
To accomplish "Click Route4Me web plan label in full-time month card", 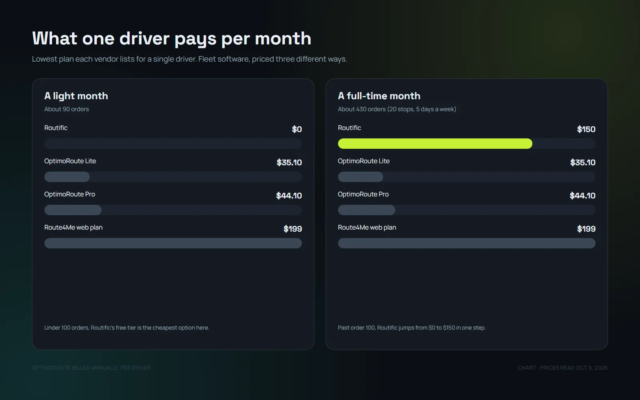I will (367, 228).
